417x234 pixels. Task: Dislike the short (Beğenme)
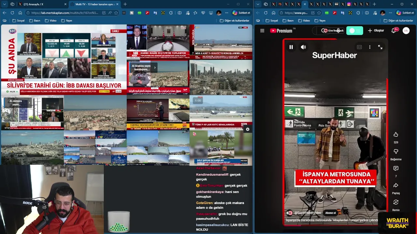click(x=396, y=151)
